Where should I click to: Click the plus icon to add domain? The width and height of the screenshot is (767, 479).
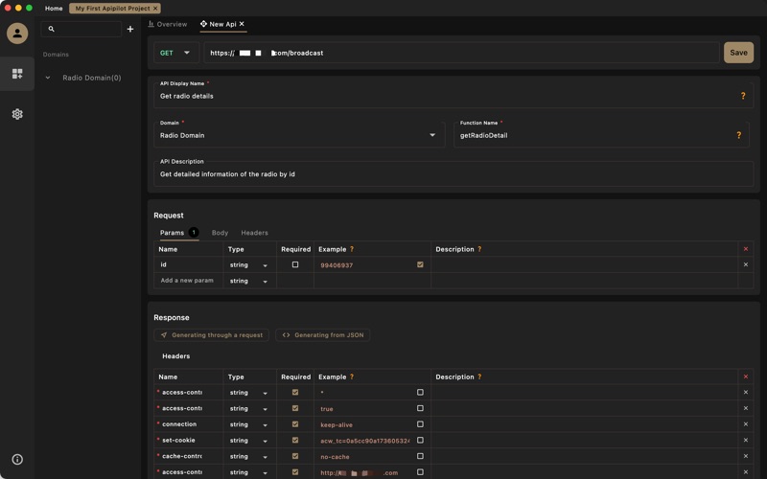click(x=130, y=30)
